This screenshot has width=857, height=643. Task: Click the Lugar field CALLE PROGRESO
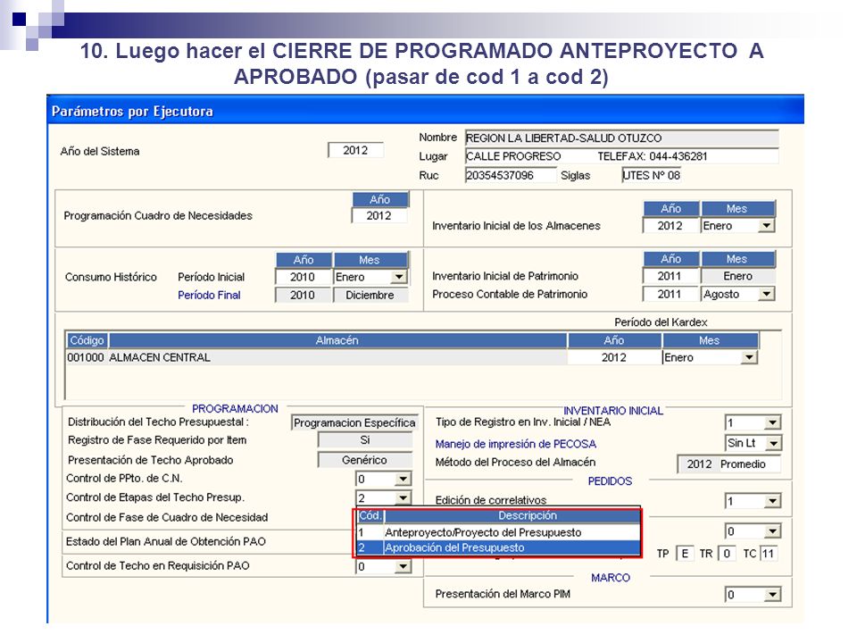click(x=621, y=156)
